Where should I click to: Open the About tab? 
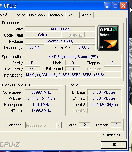point(87,15)
